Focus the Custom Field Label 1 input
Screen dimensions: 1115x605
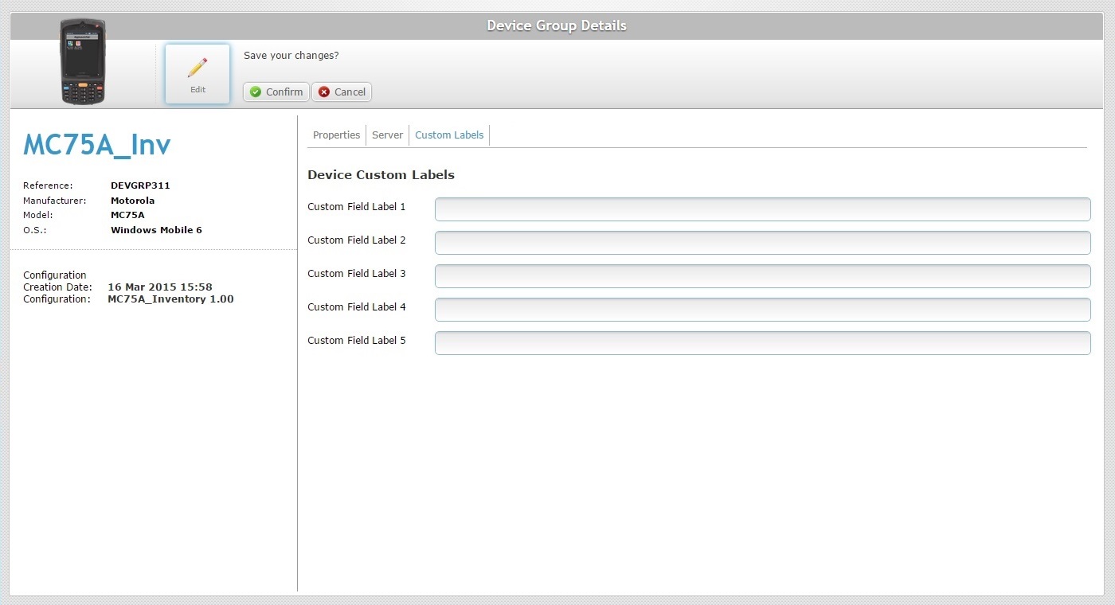(762, 209)
